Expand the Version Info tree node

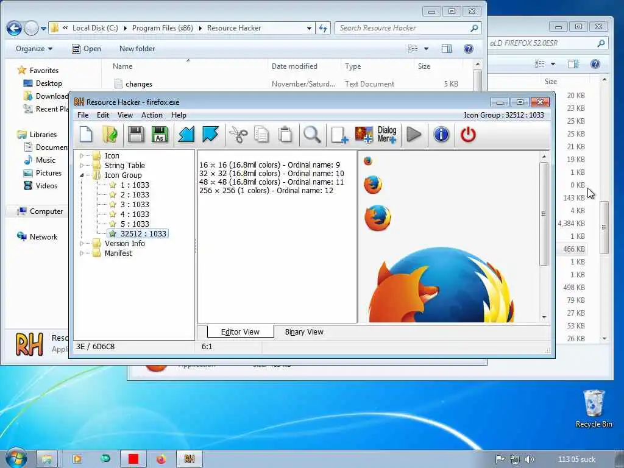[82, 243]
